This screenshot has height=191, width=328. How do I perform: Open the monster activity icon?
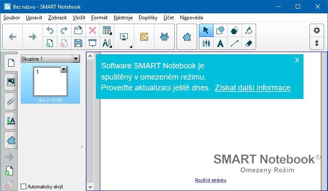click(x=164, y=37)
